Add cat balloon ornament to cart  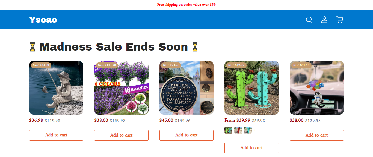317,135
